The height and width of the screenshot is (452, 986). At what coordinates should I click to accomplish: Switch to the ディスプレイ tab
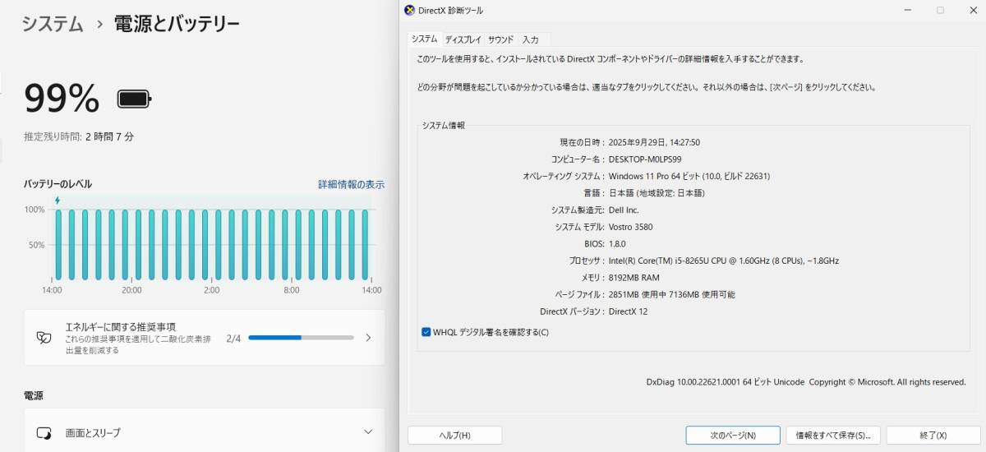(463, 39)
